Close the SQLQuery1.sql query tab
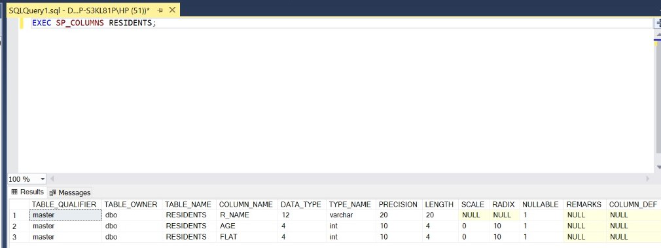Viewport: 661px width, 248px height. [x=172, y=10]
